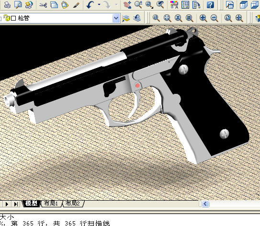Image resolution: width=260 pixels, height=226 pixels.
Task: Click Zoom Out minus magnifier
Action: coord(214,18)
